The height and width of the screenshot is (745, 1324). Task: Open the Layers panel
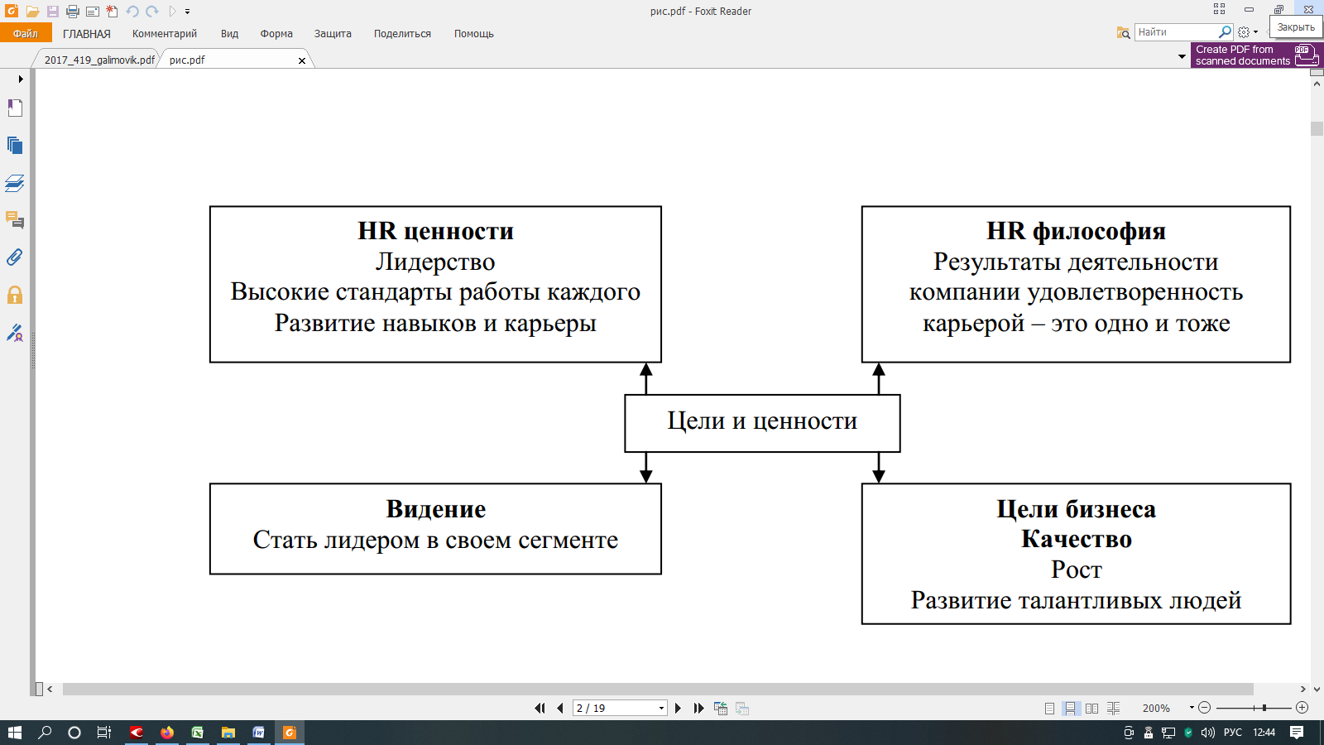15,183
